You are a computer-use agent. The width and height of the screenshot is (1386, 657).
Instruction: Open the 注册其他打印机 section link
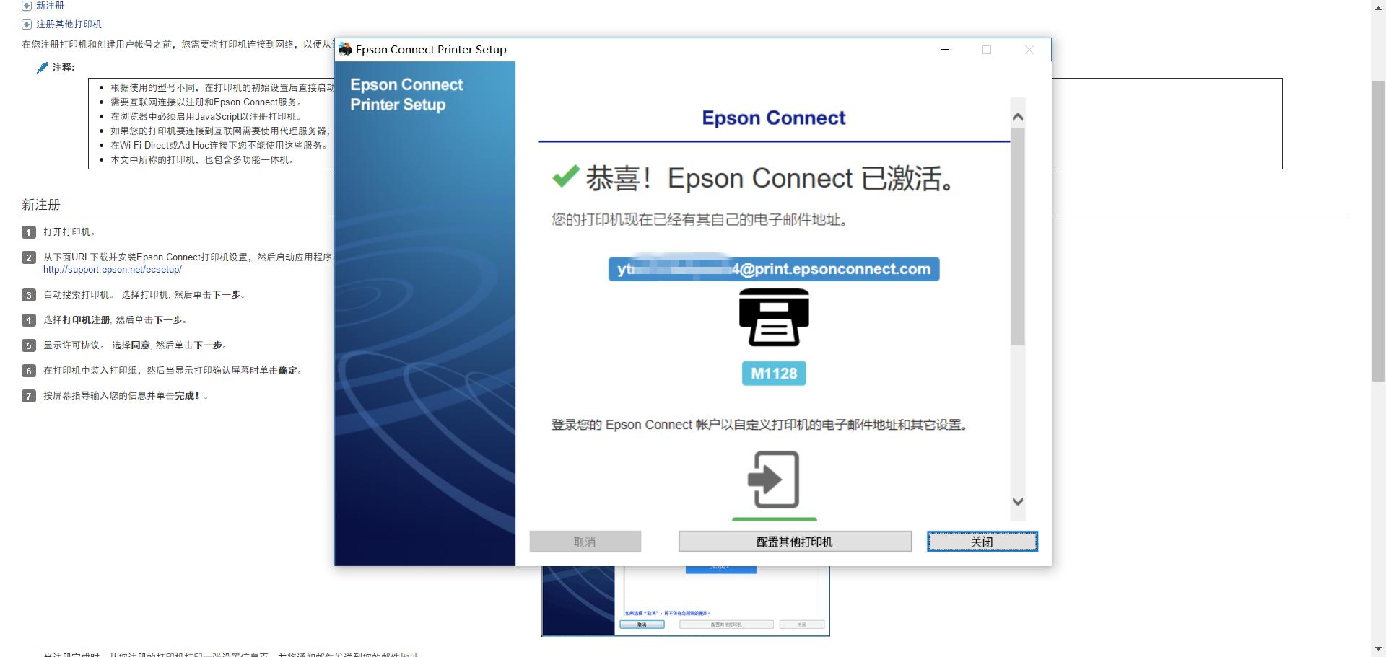point(69,25)
